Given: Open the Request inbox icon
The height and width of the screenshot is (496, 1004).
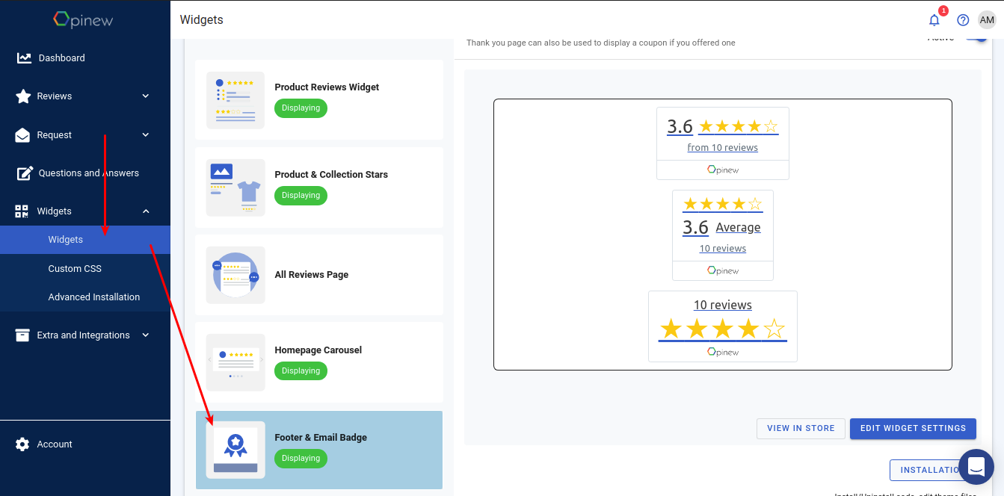Looking at the screenshot, I should point(22,134).
